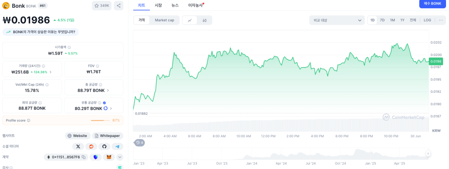Click the Bonk coin logo icon
Image resolution: width=449 pixels, height=169 pixels.
(6, 6)
